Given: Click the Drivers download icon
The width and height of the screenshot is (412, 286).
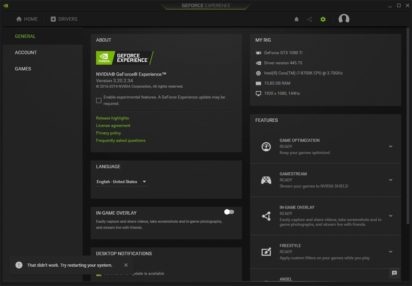Looking at the screenshot, I should (x=53, y=19).
